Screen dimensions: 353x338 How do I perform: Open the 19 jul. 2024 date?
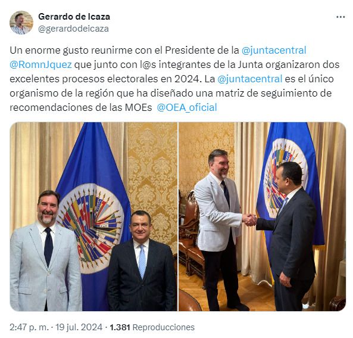pyautogui.click(x=79, y=327)
